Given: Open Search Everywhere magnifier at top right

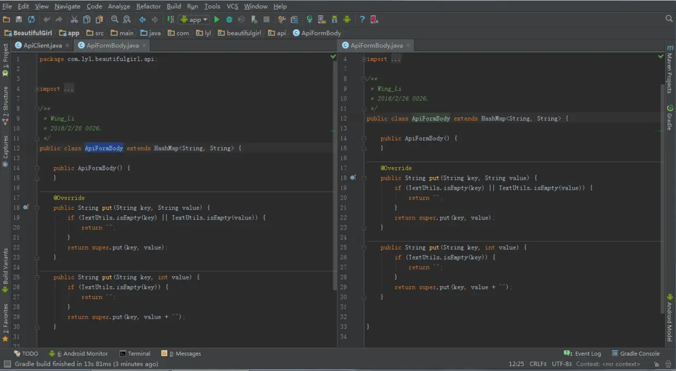Looking at the screenshot, I should click(x=669, y=19).
